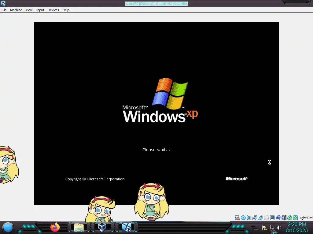The image size is (313, 234).
Task: Click the recording indicator icon with two blue screens
Action: click(278, 218)
